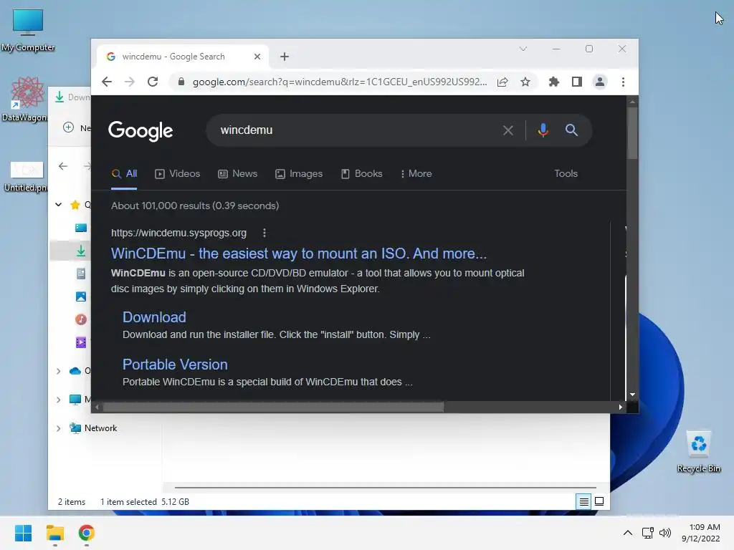The image size is (734, 550).
Task: Open Chrome profile avatar
Action: (600, 82)
